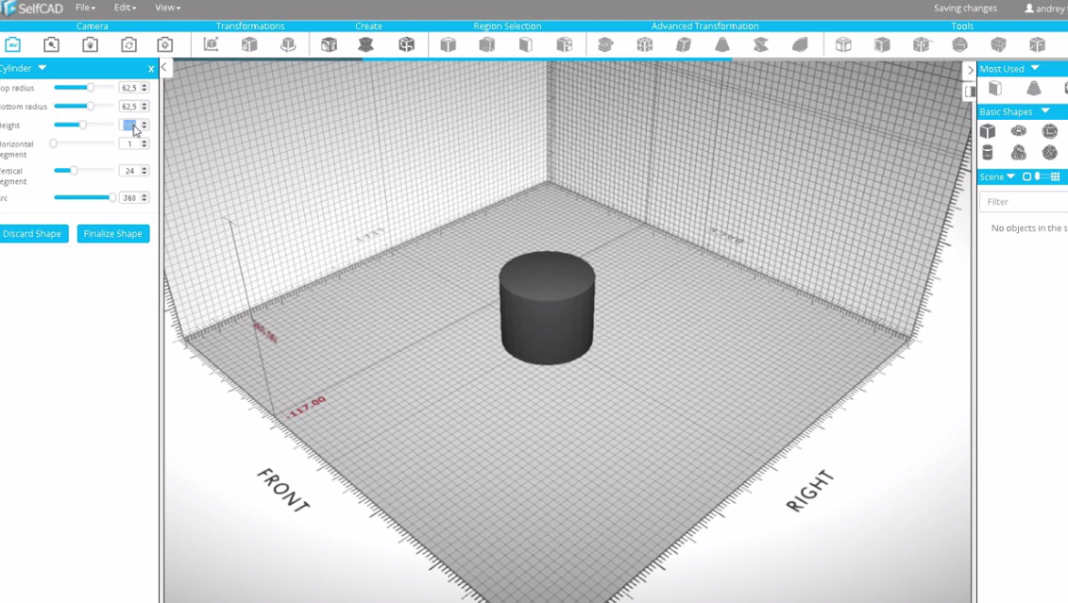Click the first Region Selection cube icon
1068x603 pixels.
449,45
